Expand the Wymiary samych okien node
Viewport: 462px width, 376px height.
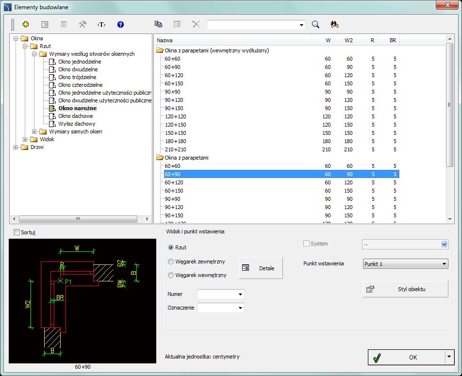pyautogui.click(x=34, y=131)
